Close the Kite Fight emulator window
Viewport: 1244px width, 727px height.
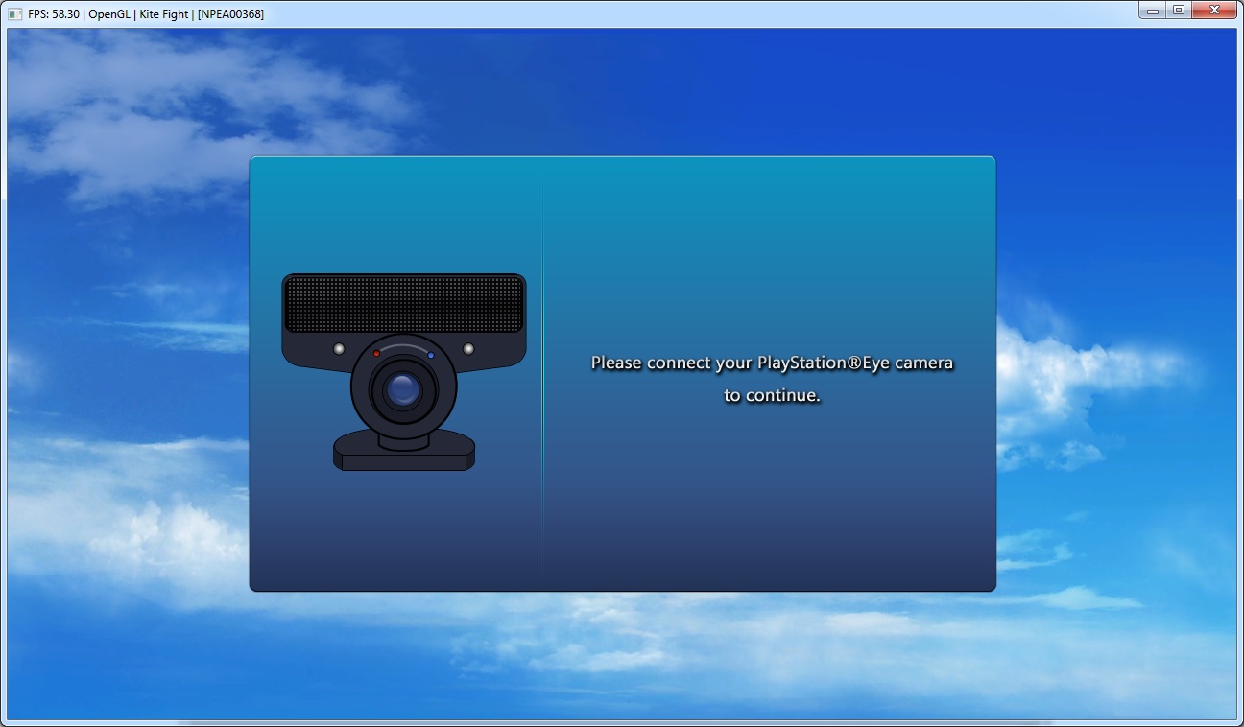point(1214,10)
